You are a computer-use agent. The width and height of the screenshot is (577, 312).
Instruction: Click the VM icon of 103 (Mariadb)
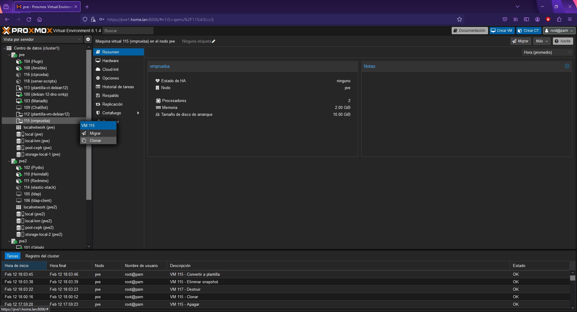[x=19, y=101]
